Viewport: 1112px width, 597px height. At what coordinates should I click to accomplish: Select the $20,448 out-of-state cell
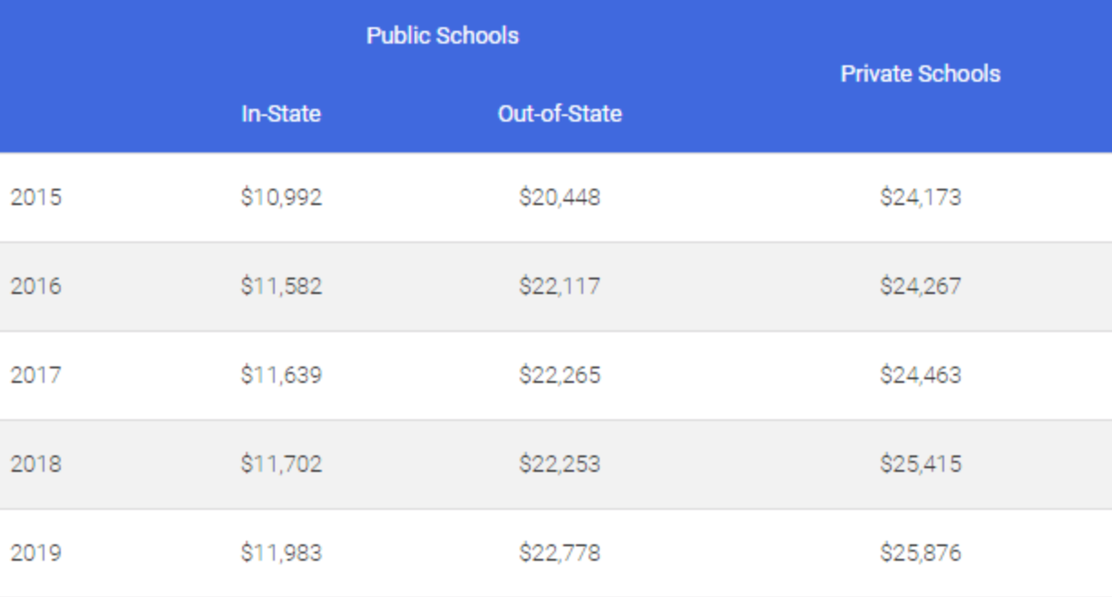coord(560,197)
